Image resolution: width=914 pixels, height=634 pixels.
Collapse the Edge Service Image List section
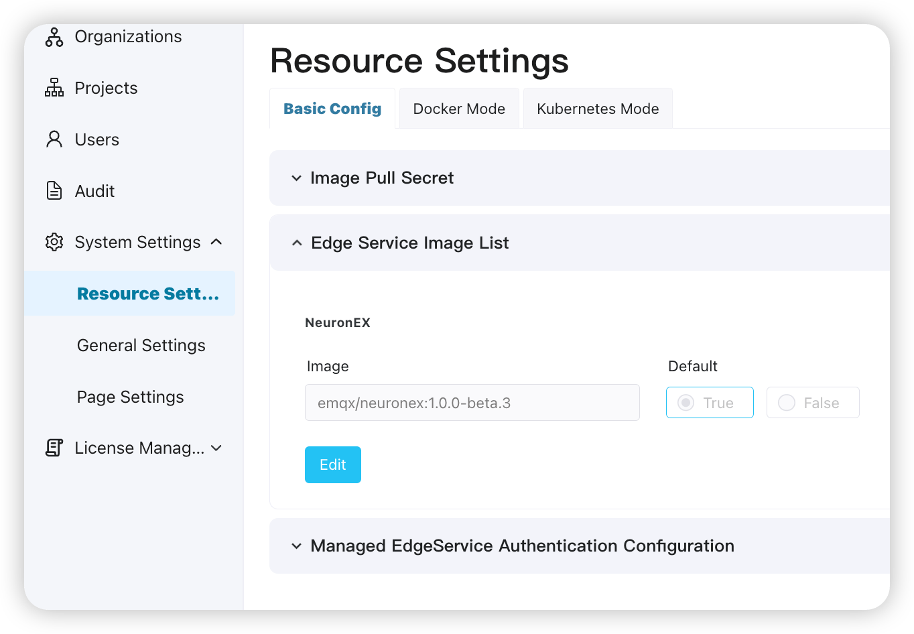(x=297, y=243)
